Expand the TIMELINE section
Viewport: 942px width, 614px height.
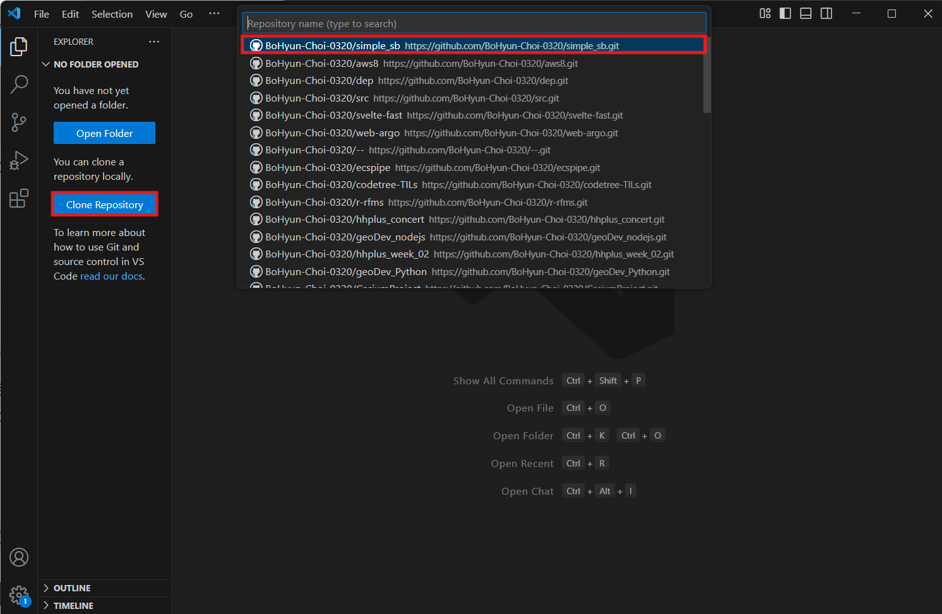pyautogui.click(x=105, y=606)
